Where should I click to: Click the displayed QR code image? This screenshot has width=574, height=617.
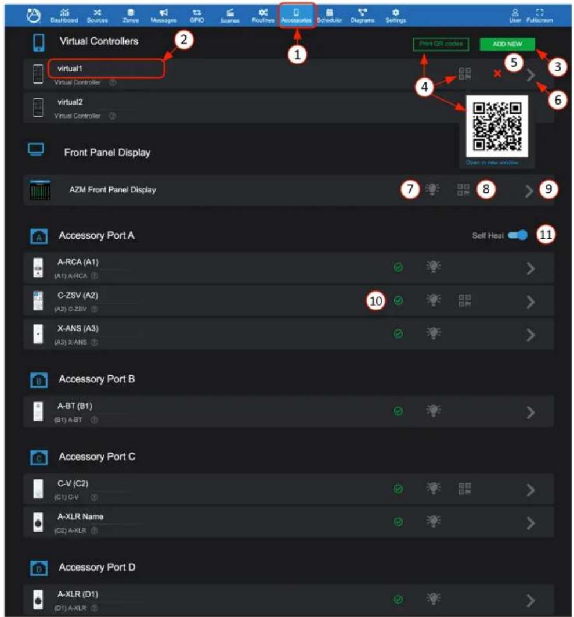[497, 126]
